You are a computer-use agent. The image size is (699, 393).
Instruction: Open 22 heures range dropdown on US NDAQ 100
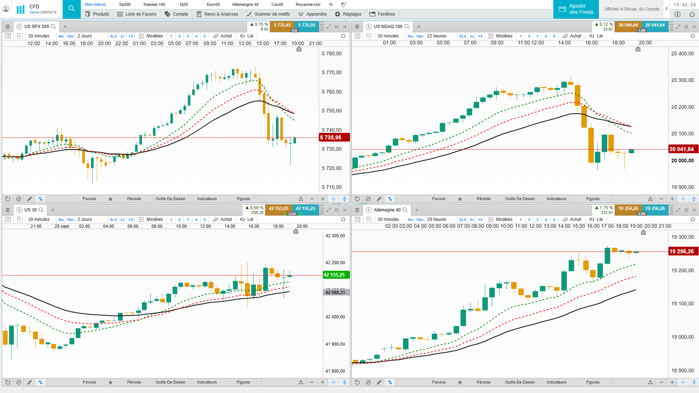pyautogui.click(x=437, y=36)
